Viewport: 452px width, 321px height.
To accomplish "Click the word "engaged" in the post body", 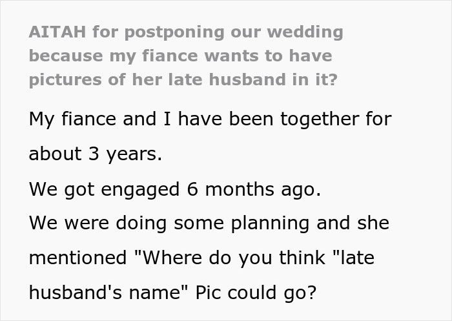I will [140, 191].
